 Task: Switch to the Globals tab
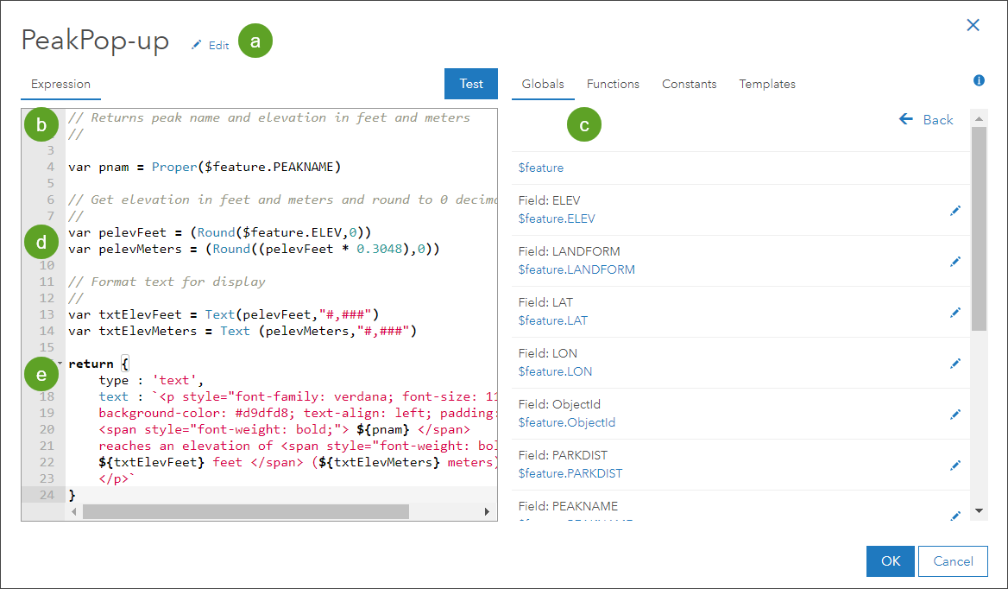[x=543, y=84]
